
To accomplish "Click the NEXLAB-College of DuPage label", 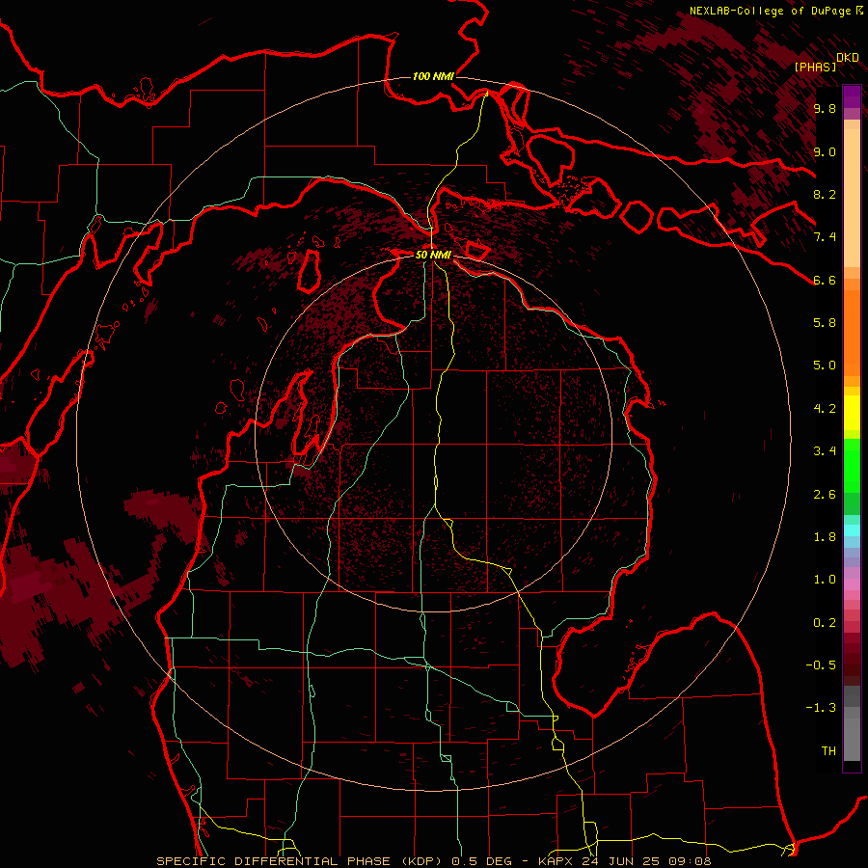I will click(772, 11).
